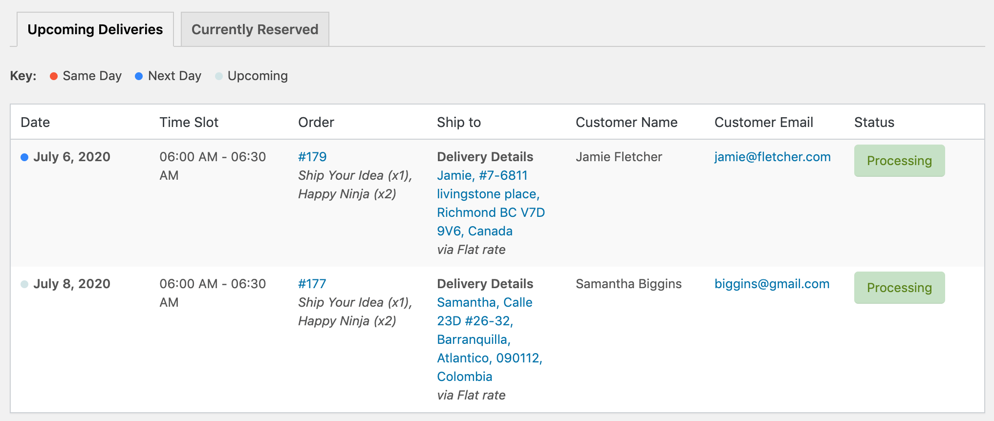Click the red Same Day key dot
Screen dimensions: 994x421
point(54,76)
